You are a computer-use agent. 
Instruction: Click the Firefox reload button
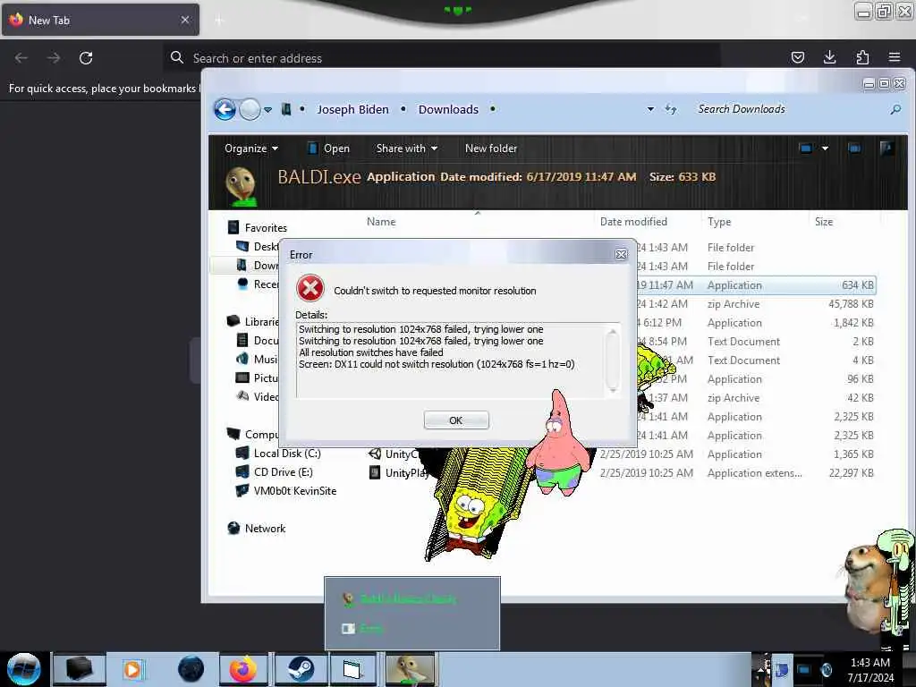tap(86, 58)
